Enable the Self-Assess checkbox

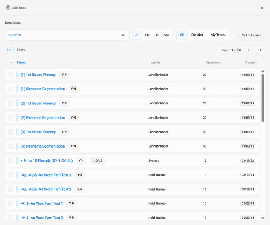click(238, 36)
